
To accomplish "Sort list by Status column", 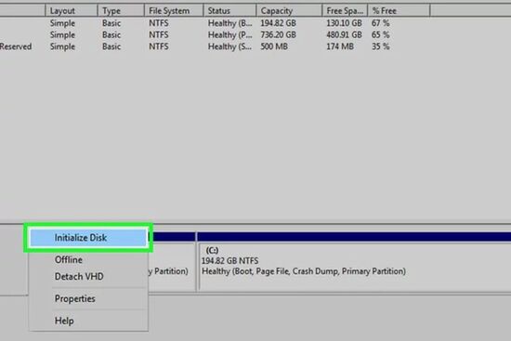I will click(x=229, y=11).
